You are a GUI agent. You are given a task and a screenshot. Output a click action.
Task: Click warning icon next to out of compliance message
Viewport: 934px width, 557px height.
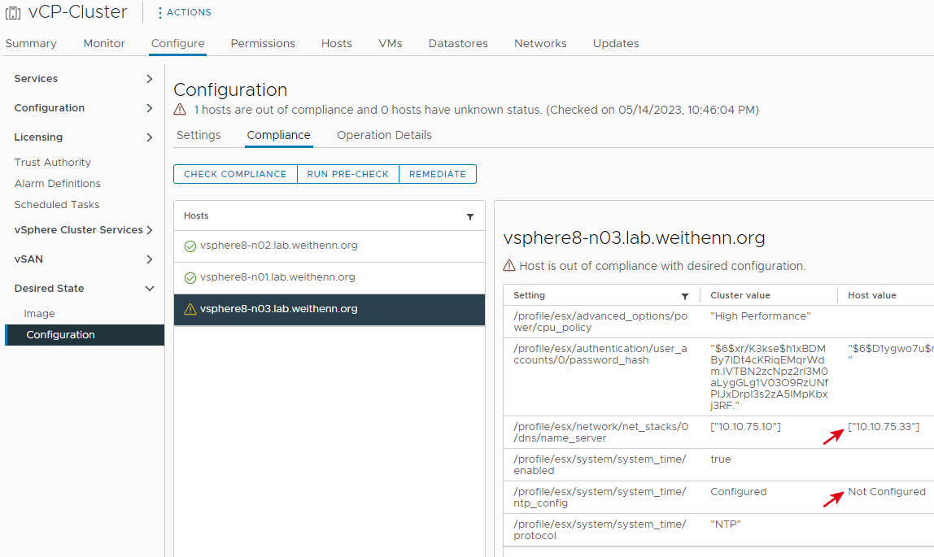(x=180, y=110)
